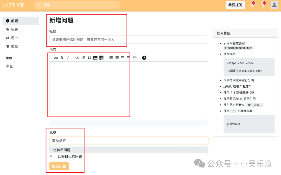Create an unordered bullet list

pos(117,58)
